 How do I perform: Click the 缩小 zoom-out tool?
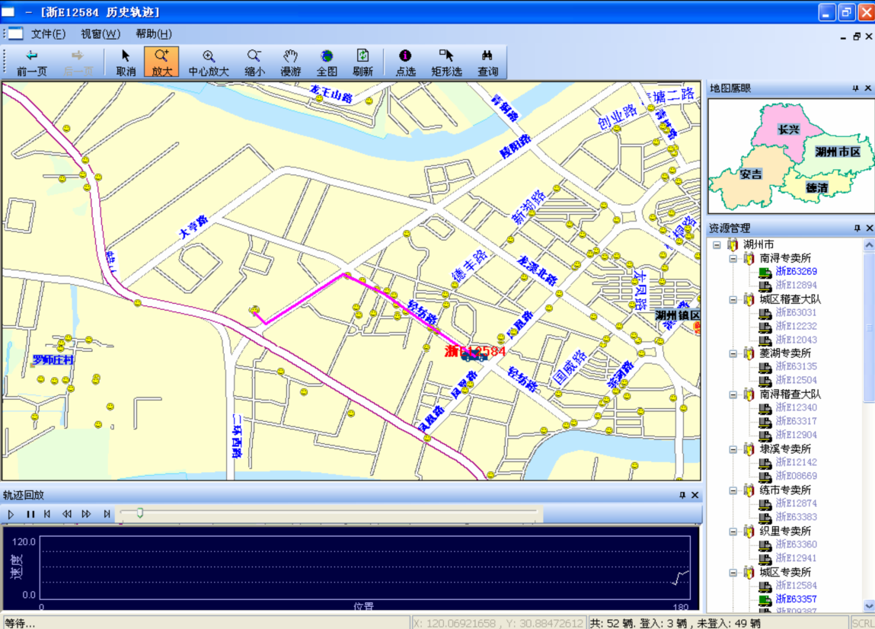point(254,62)
